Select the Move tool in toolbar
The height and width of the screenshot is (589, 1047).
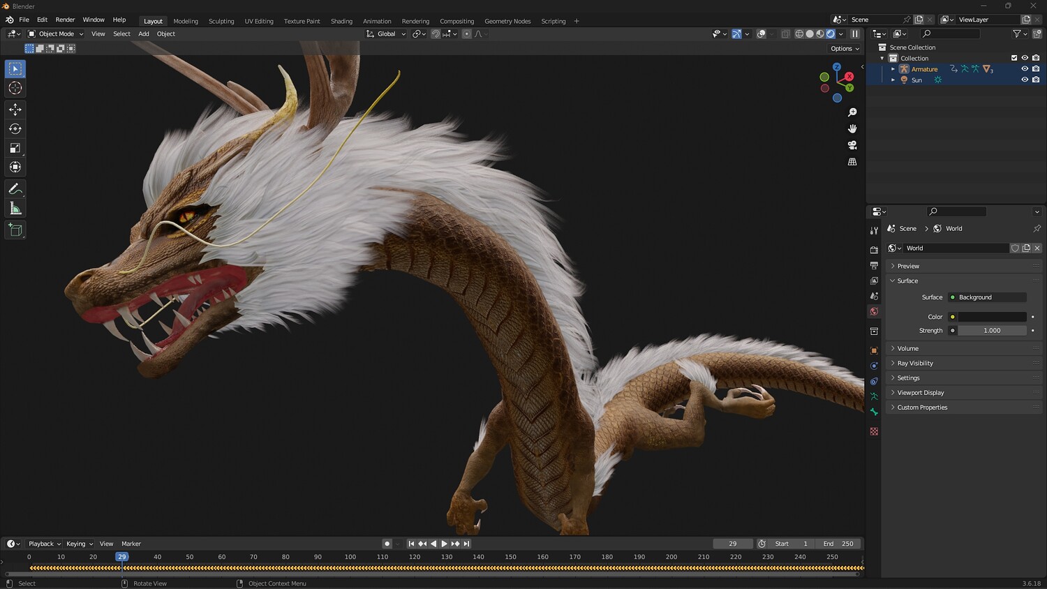(15, 110)
